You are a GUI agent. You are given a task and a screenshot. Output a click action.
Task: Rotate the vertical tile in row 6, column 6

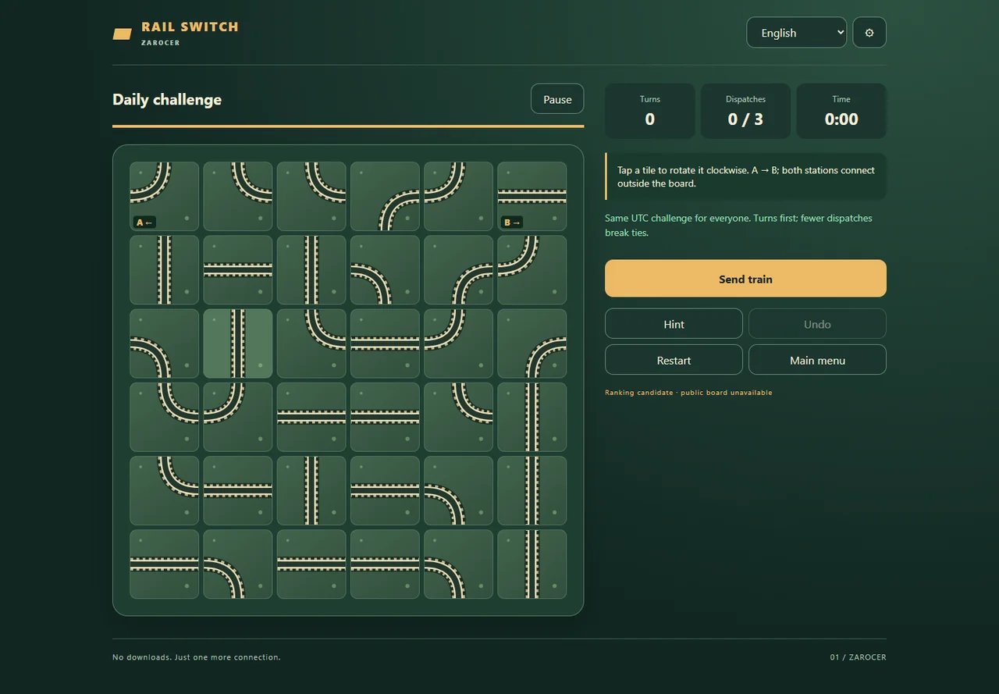click(x=531, y=564)
